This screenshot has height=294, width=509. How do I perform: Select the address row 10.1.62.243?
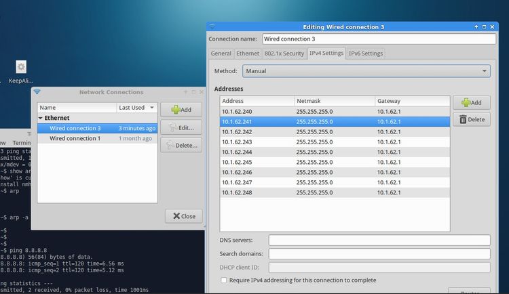tap(335, 142)
